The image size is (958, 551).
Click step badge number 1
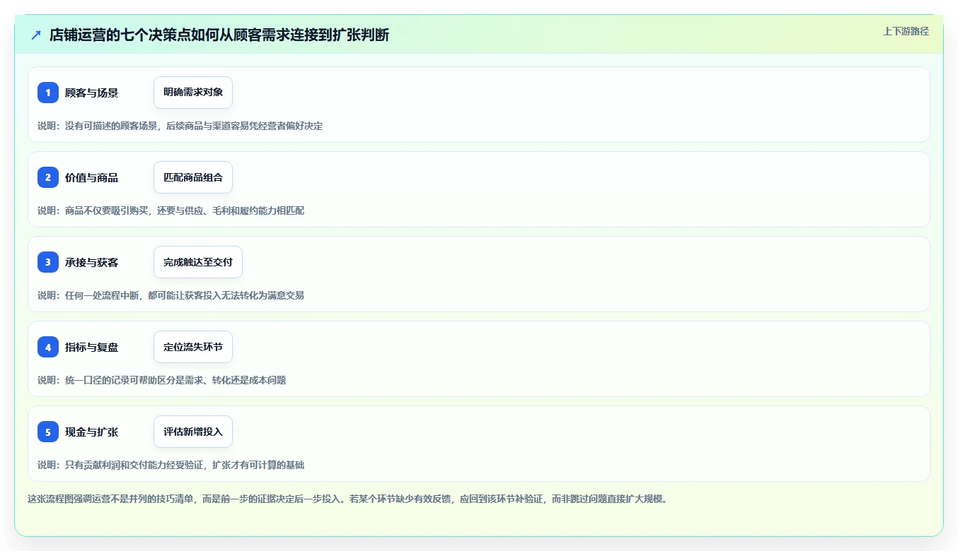tap(48, 93)
